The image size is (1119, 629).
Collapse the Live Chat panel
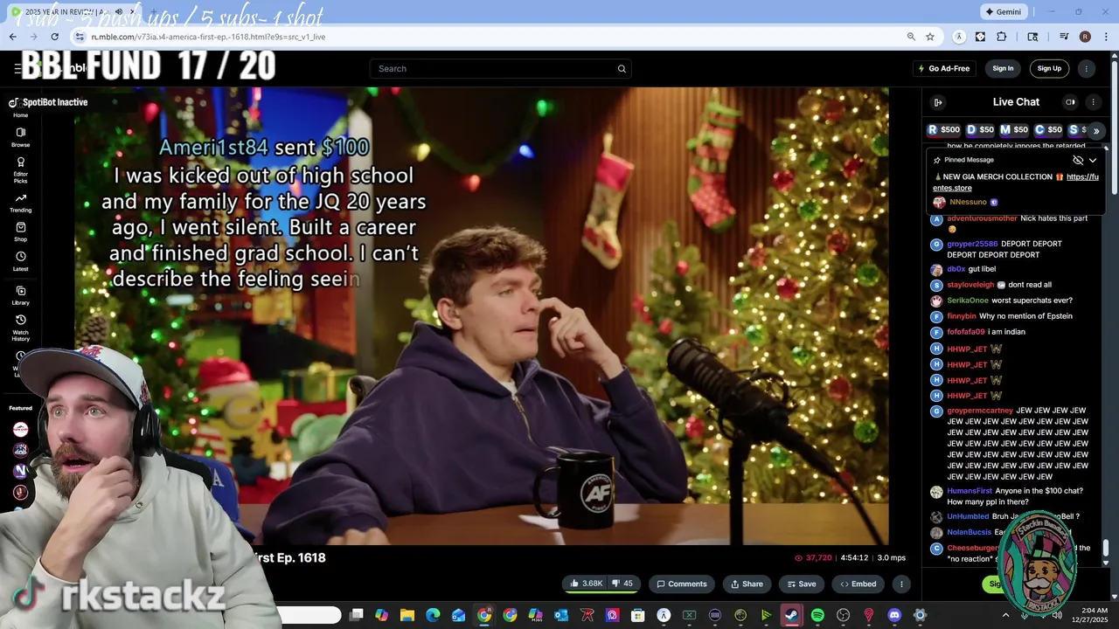pos(938,102)
